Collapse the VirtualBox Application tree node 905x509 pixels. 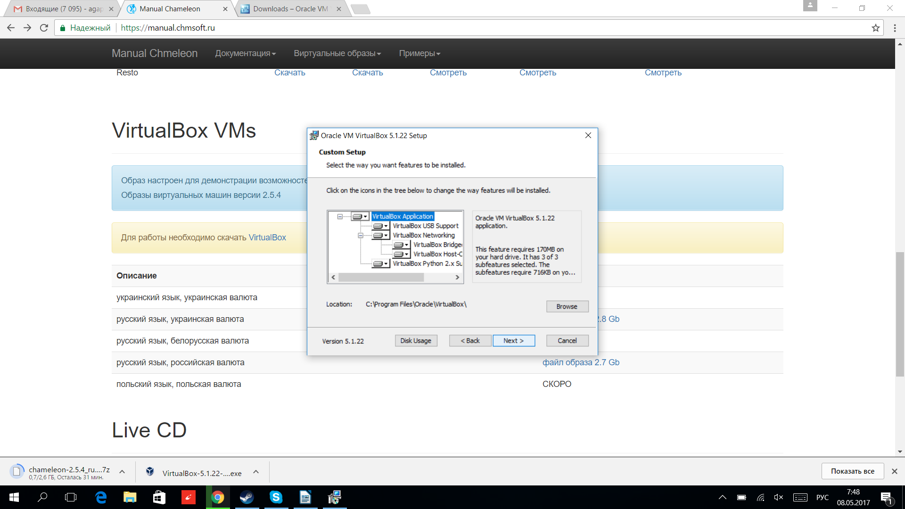(340, 216)
